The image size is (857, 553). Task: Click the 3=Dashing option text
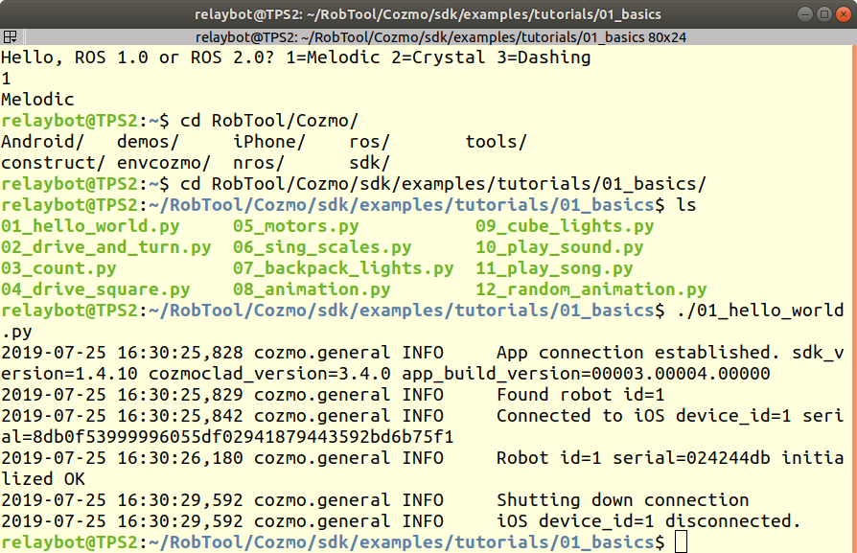[544, 58]
